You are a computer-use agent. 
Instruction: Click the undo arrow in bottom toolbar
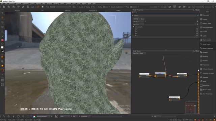[4, 116]
